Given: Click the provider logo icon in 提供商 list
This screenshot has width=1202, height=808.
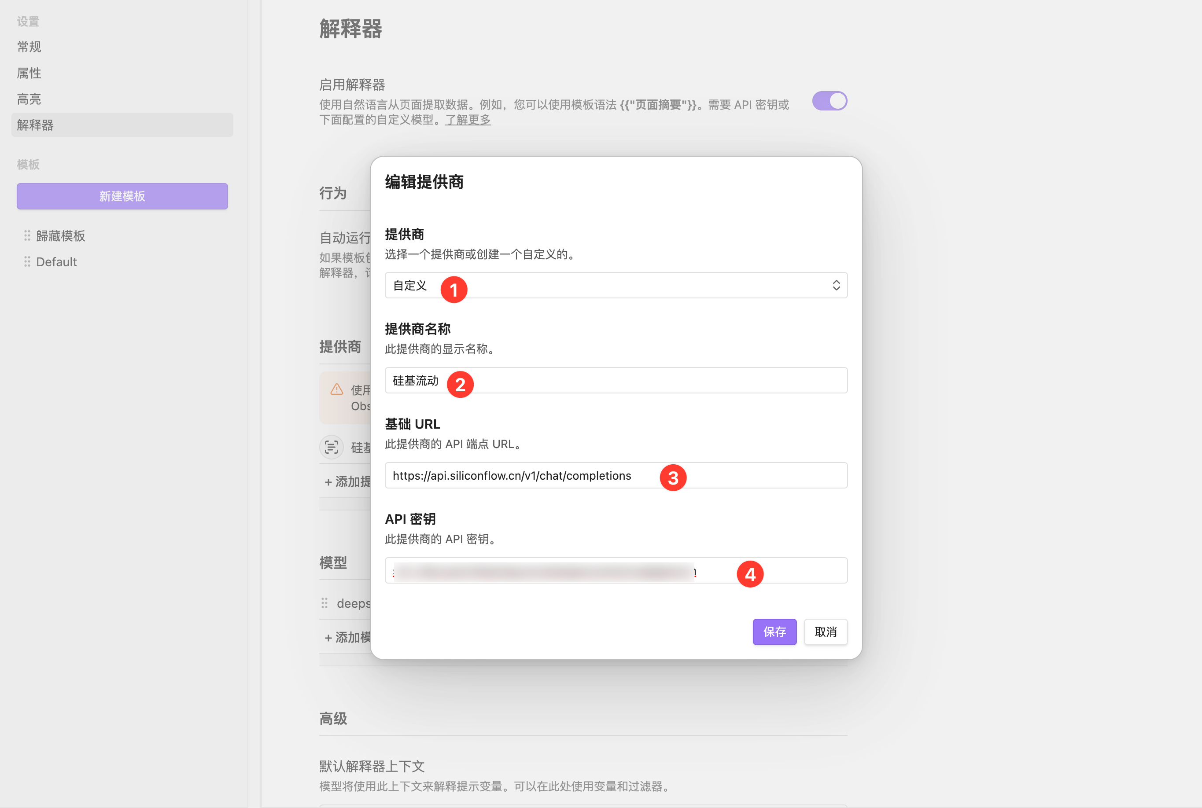Looking at the screenshot, I should click(x=332, y=447).
